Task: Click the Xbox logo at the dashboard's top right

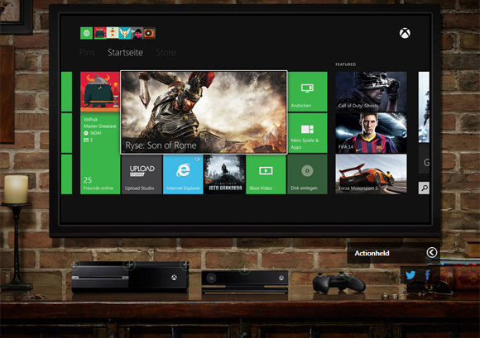Action: [x=405, y=33]
